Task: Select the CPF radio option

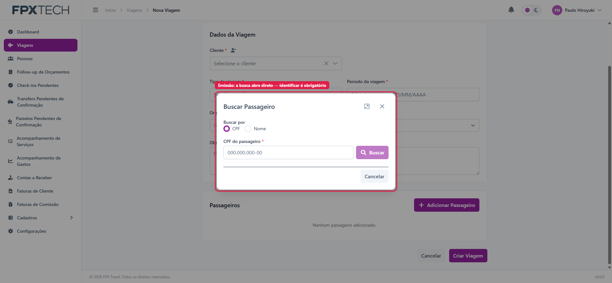Action: coord(227,129)
